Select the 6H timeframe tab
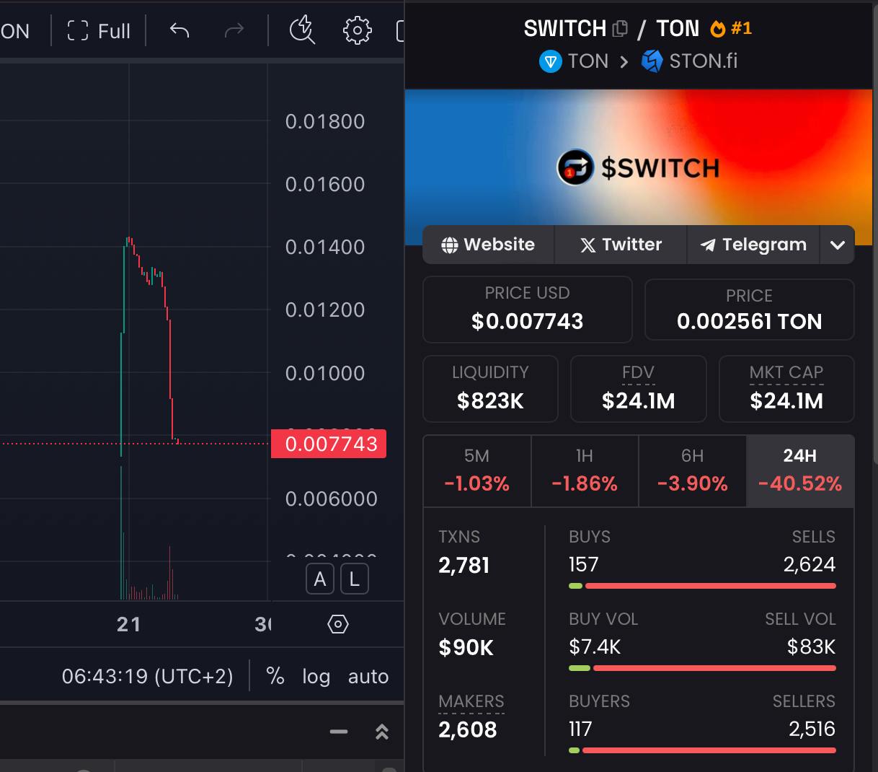The width and height of the screenshot is (878, 772). pyautogui.click(x=693, y=470)
